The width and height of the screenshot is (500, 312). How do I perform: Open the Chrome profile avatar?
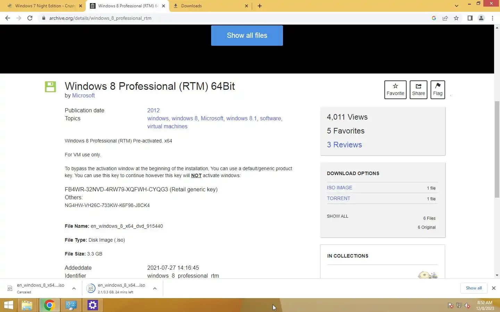(x=481, y=18)
